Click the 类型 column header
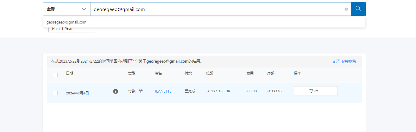Image resolution: width=416 pixels, height=132 pixels. [x=132, y=73]
